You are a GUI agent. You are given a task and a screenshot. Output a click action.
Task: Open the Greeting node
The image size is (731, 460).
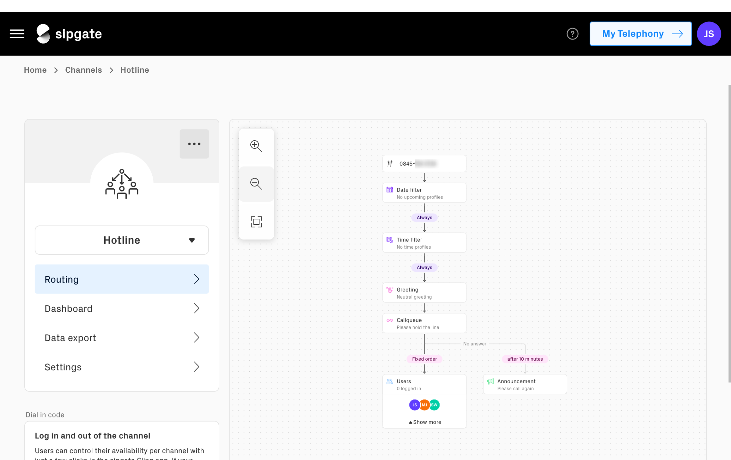(x=424, y=292)
